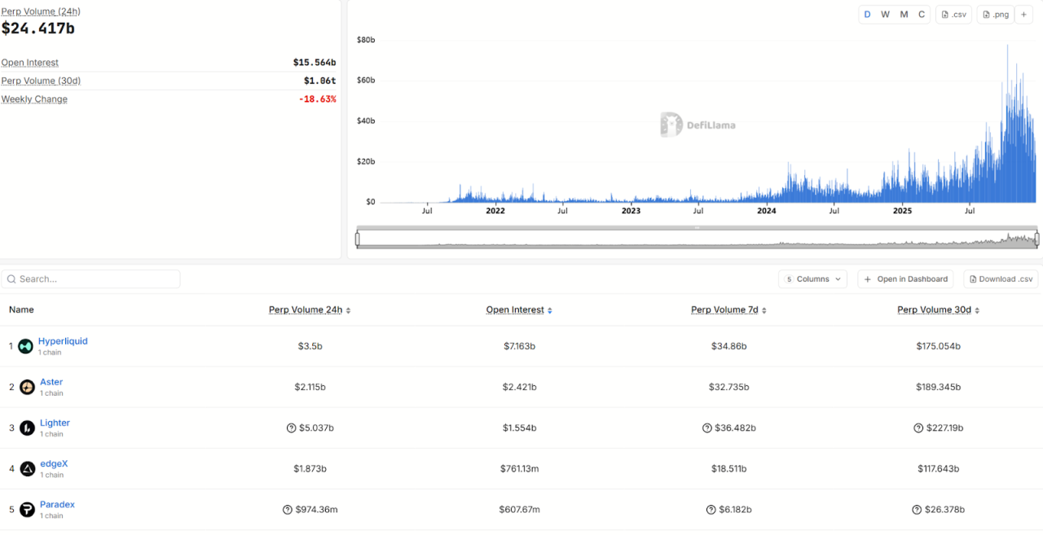This screenshot has width=1043, height=535.
Task: Click help icon beside Paradex's $974.36m volume
Action: click(x=287, y=510)
